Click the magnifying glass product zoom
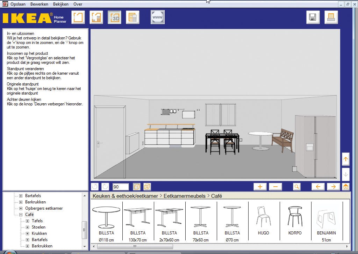The height and width of the screenshot is (254, 358). [297, 187]
